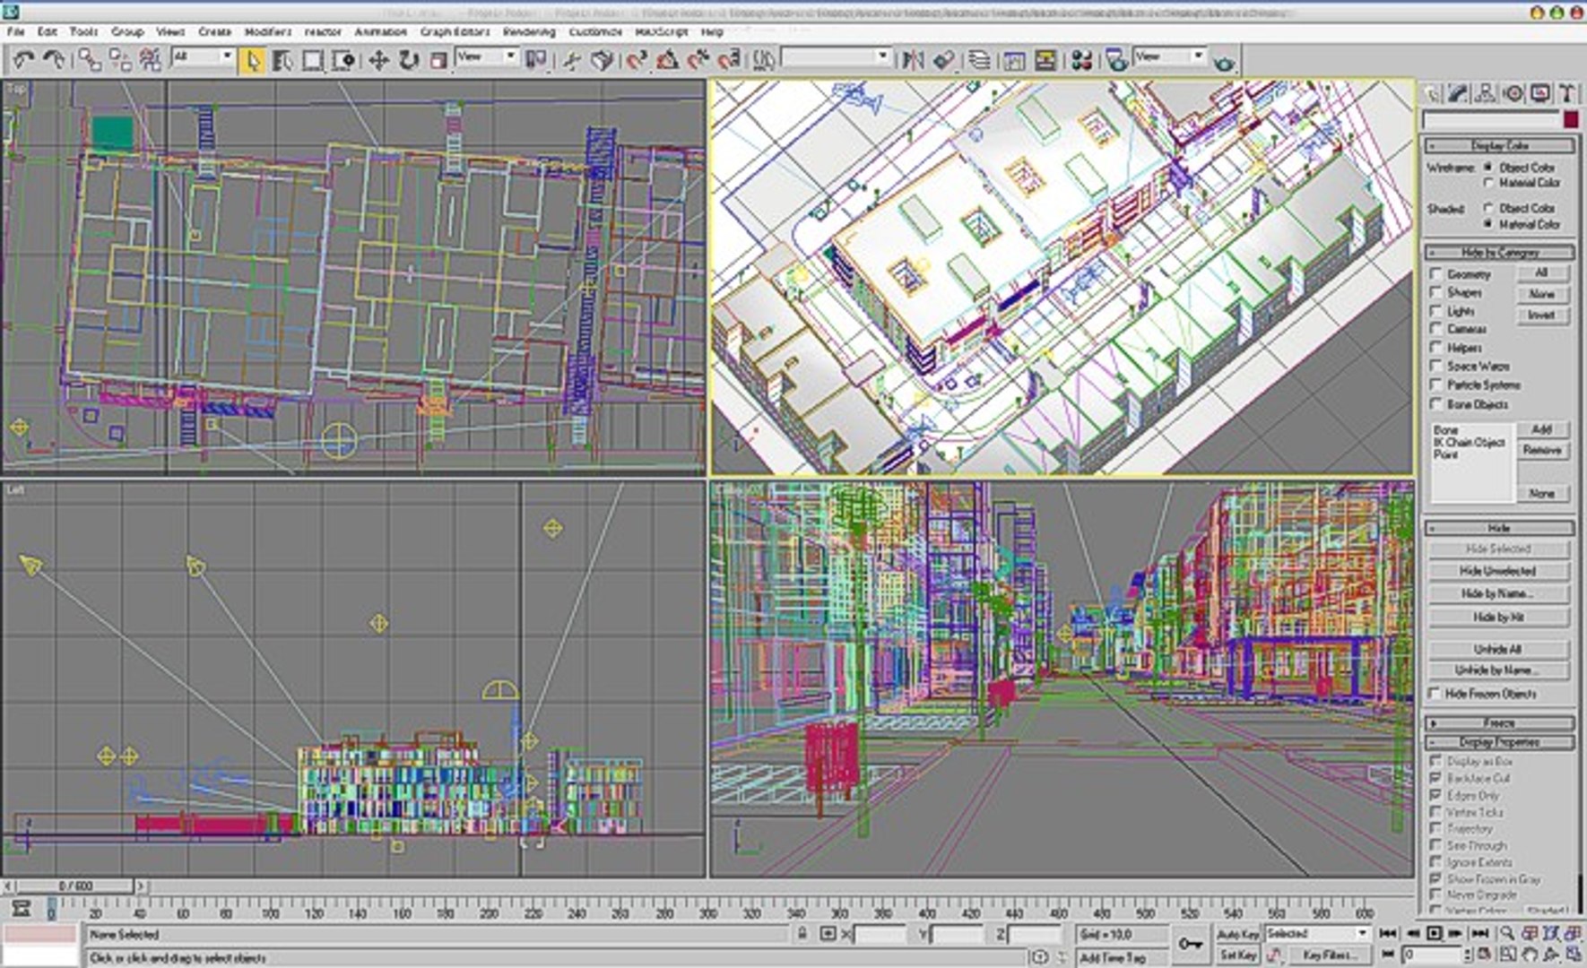Click the Invert category button
Screen dimensions: 1587x968
tap(1542, 315)
